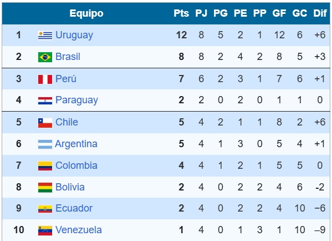This screenshot has height=241, width=332.
Task: Click the Chile flag icon
Action: point(45,123)
